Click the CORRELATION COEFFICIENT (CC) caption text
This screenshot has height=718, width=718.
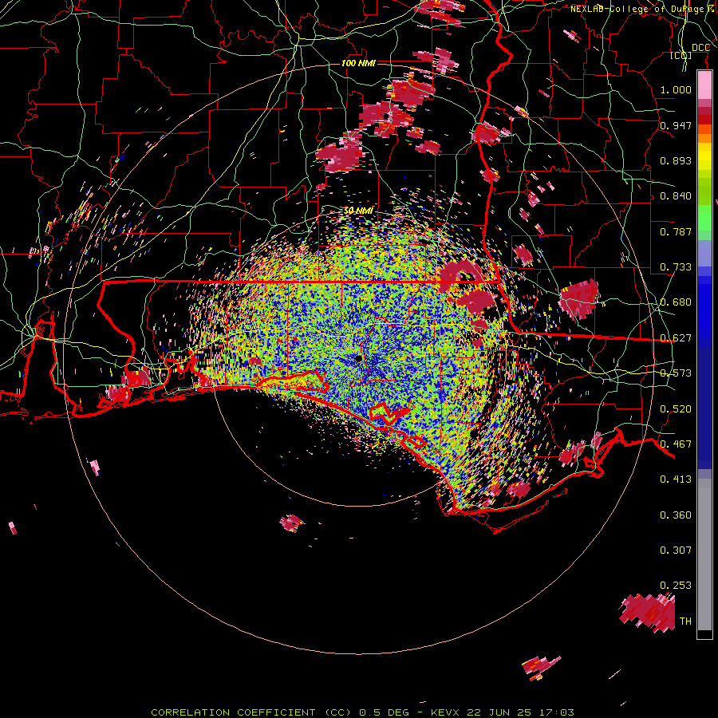pyautogui.click(x=251, y=712)
